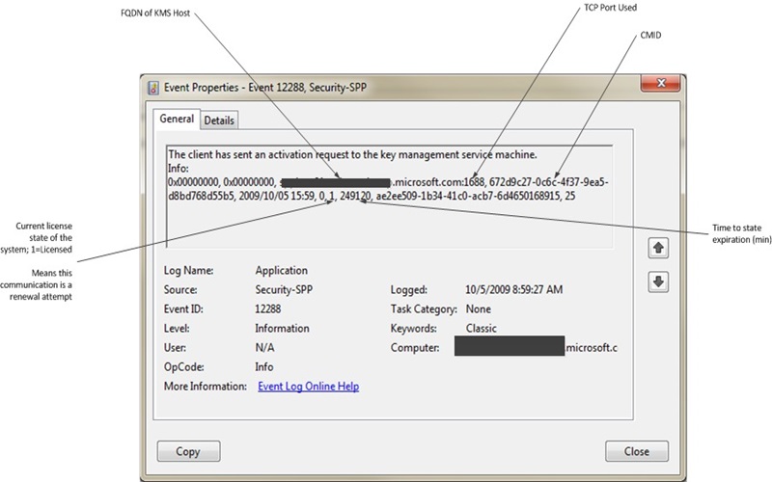772x482 pixels.
Task: Open the Event Log Online Help link
Action: 308,387
